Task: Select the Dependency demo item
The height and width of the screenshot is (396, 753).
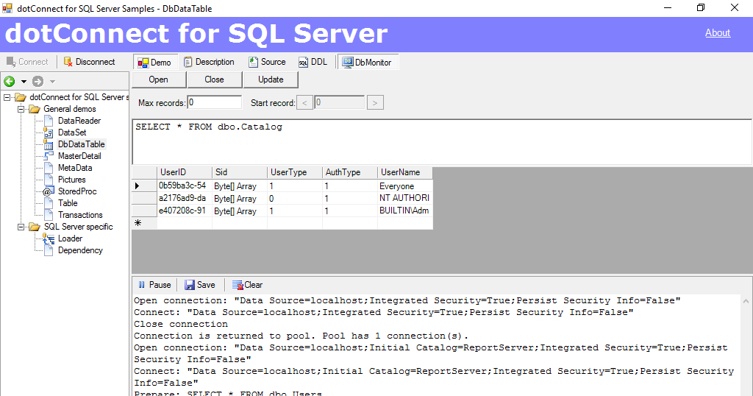Action: 80,250
